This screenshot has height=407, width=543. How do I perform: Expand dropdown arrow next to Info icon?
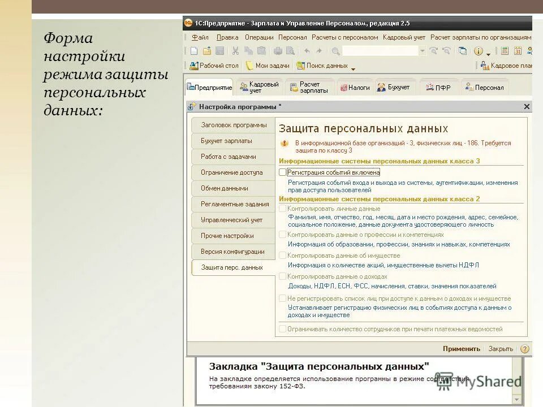[488, 54]
